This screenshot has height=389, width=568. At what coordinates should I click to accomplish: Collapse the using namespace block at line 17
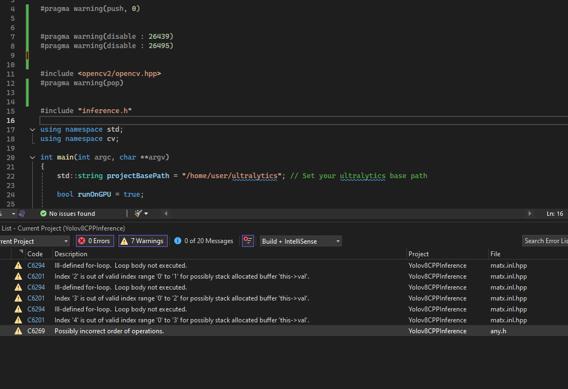pyautogui.click(x=32, y=129)
